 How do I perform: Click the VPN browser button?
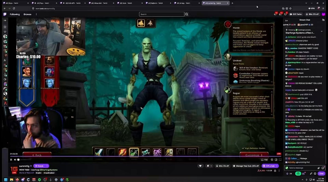pos(311,8)
